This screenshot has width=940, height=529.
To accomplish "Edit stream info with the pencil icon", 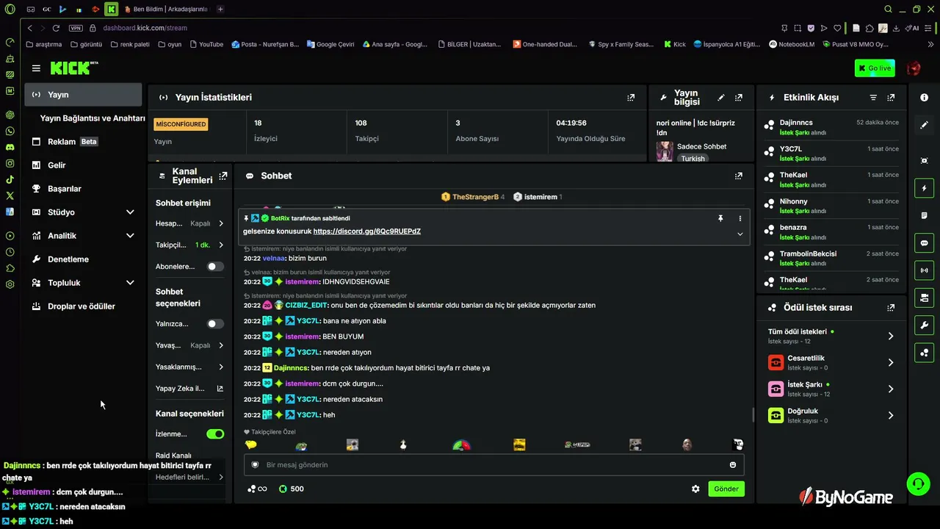I will pos(721,97).
